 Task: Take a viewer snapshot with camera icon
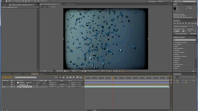(65, 71)
